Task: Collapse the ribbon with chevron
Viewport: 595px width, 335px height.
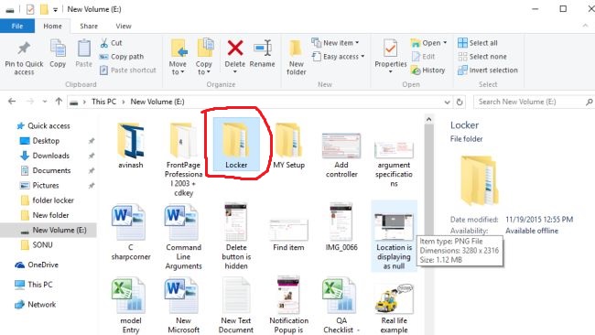Action: click(585, 26)
